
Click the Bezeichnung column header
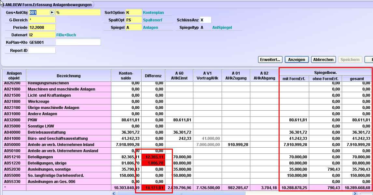[x=68, y=76]
